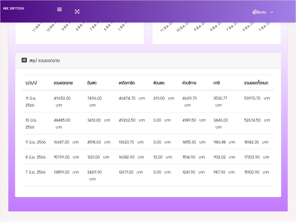The image size is (296, 222).
Task: Toggle fullscreen with the expand arrows icon
Action: pyautogui.click(x=77, y=12)
